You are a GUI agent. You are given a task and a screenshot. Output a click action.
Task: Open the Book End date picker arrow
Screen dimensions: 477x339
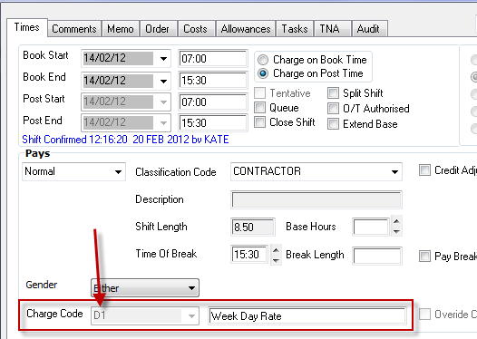click(x=163, y=82)
